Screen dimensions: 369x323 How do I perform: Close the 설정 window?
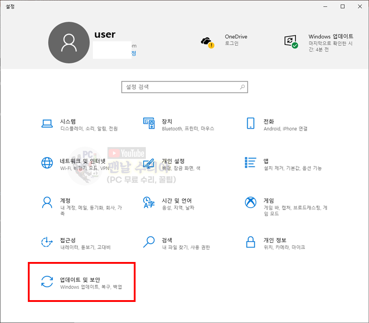pos(360,6)
